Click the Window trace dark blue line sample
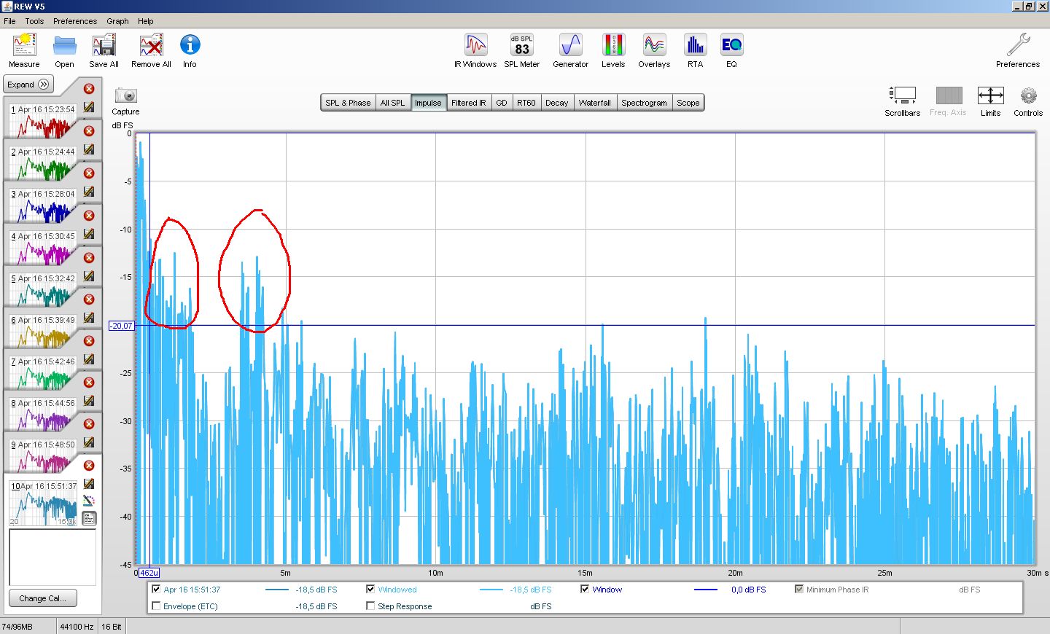The image size is (1050, 634). click(x=706, y=590)
